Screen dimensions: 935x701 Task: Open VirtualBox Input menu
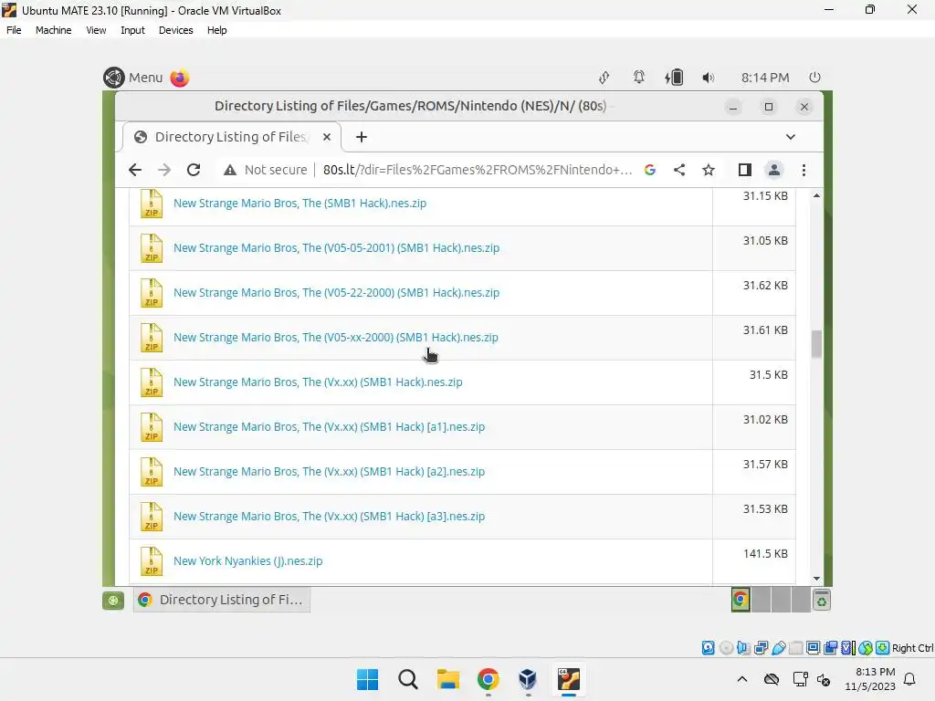pyautogui.click(x=132, y=30)
